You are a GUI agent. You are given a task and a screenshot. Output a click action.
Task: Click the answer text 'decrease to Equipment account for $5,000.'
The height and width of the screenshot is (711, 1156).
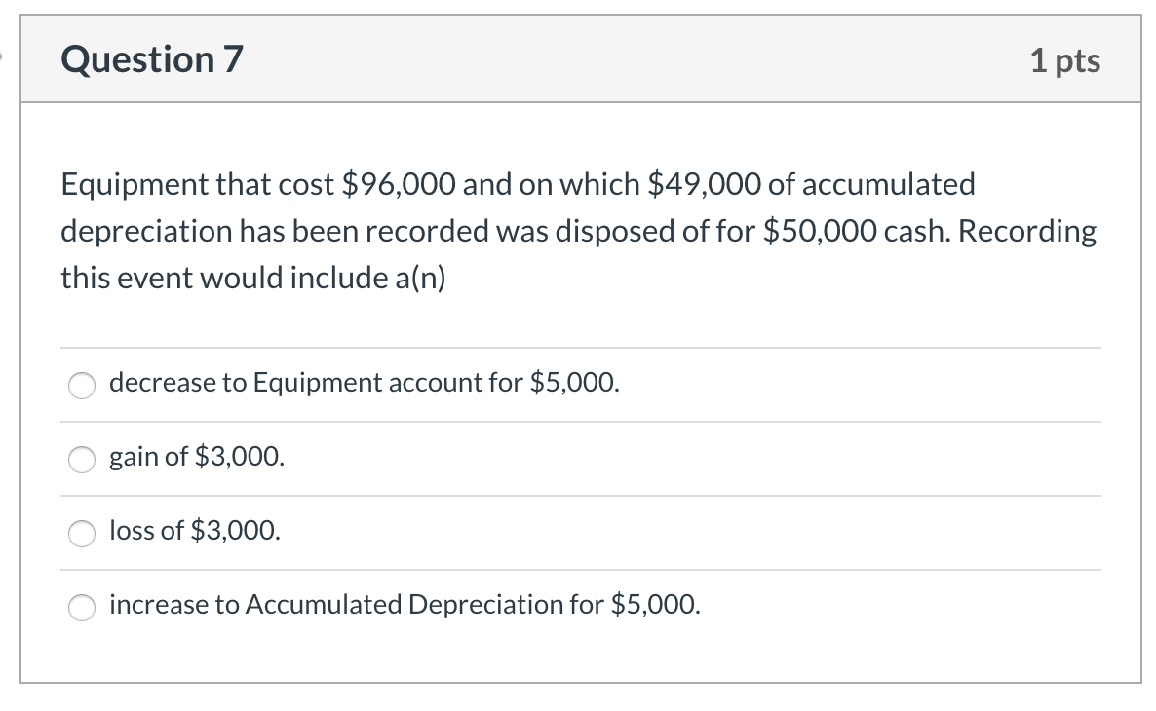pos(365,383)
